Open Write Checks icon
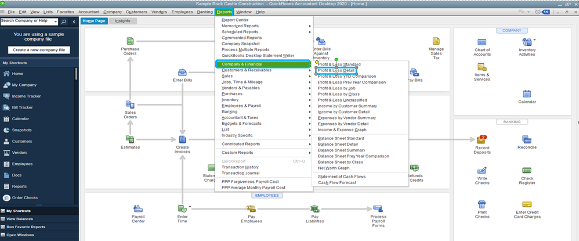Screen dimensions: 579x241 (x=482, y=171)
